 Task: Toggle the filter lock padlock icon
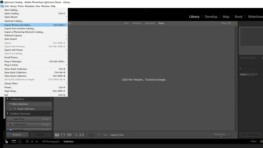coord(236,23)
